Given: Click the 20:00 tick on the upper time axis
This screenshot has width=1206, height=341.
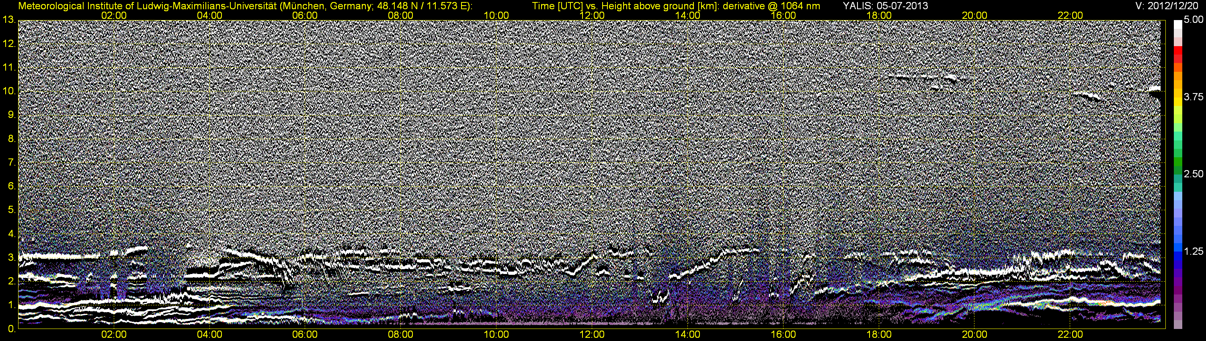Looking at the screenshot, I should [x=975, y=15].
